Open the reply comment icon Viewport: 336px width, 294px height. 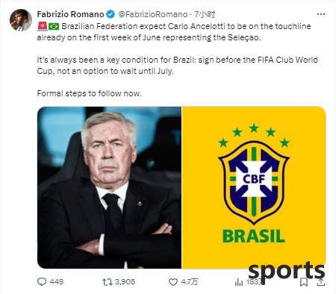click(42, 282)
